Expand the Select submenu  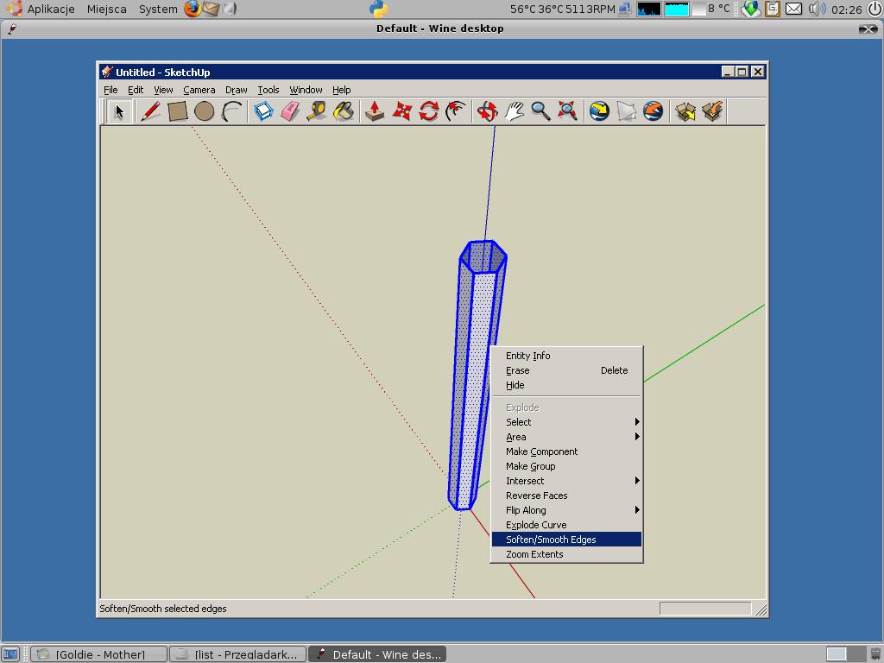coord(566,422)
